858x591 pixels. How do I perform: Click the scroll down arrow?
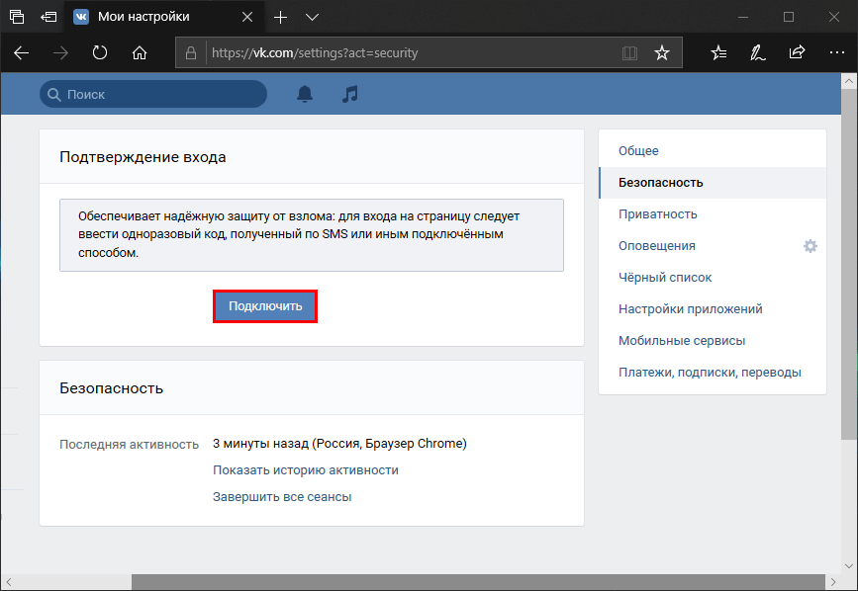tap(849, 566)
